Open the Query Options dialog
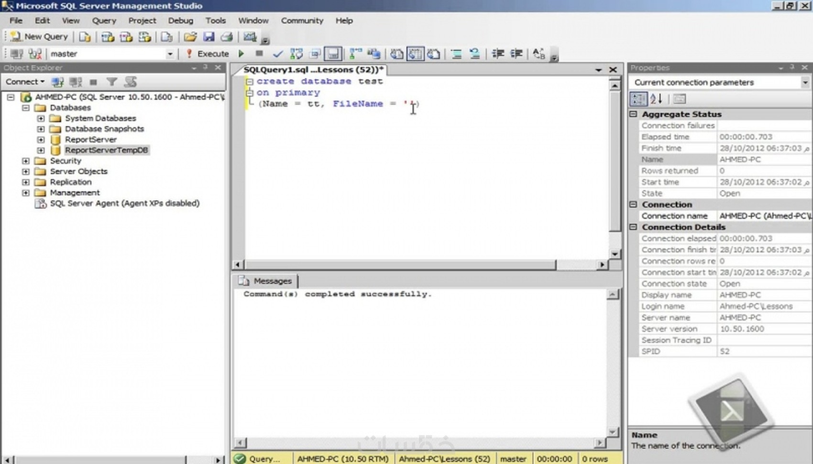Screen dimensions: 813x464 tap(315, 54)
